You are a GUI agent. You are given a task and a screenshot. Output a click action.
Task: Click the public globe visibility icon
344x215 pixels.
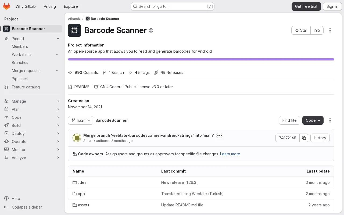pos(151,30)
